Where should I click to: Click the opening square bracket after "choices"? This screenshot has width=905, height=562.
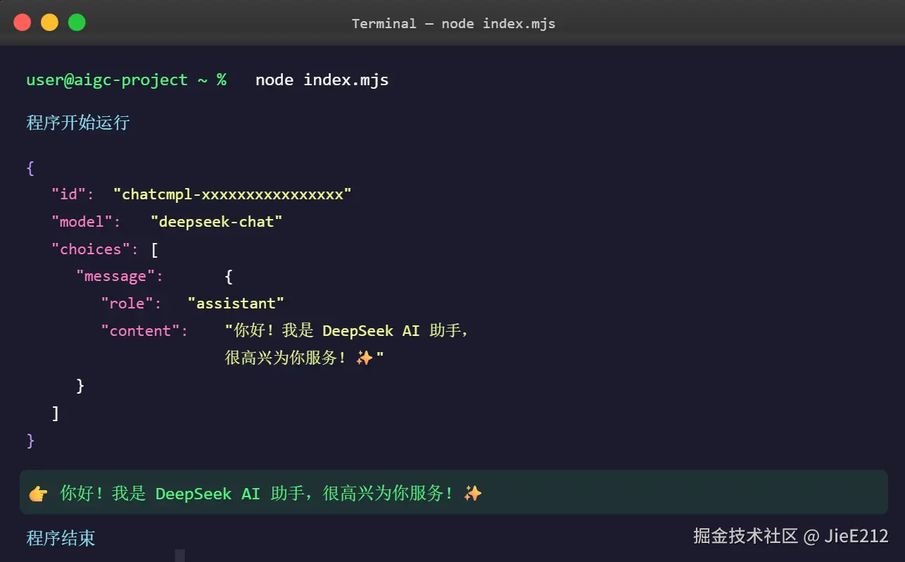click(x=154, y=249)
